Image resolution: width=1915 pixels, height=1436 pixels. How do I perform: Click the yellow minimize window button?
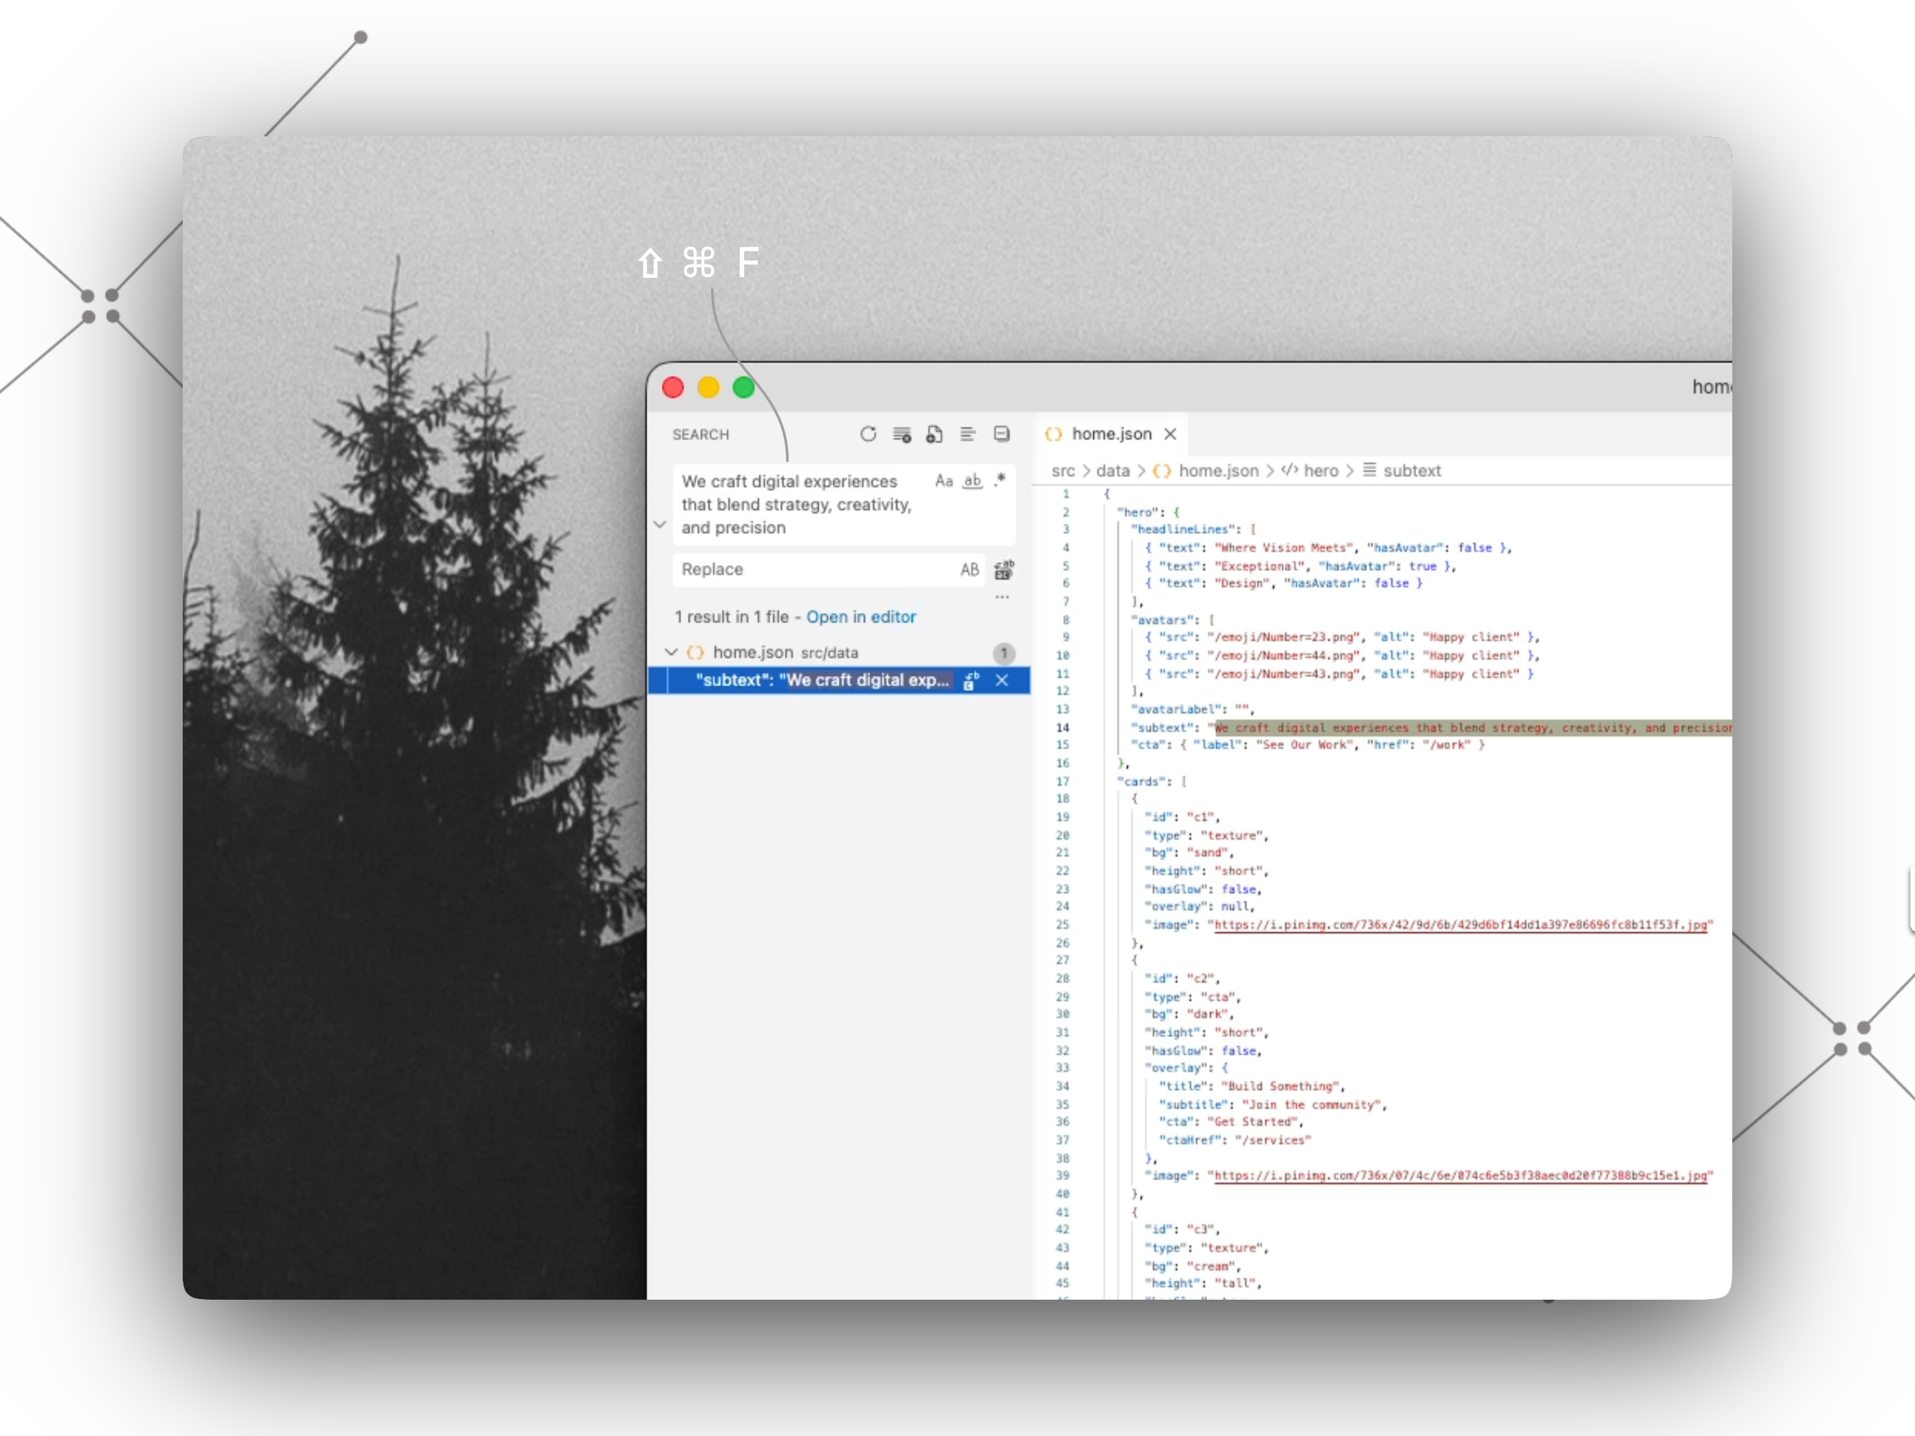[708, 387]
